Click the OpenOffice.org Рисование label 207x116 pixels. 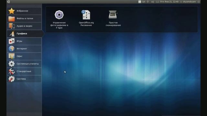pos(86,24)
